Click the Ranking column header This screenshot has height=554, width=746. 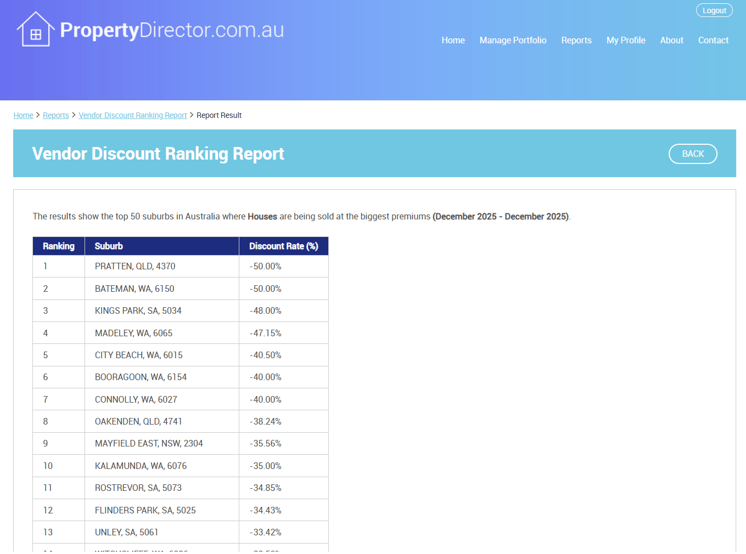pos(59,246)
